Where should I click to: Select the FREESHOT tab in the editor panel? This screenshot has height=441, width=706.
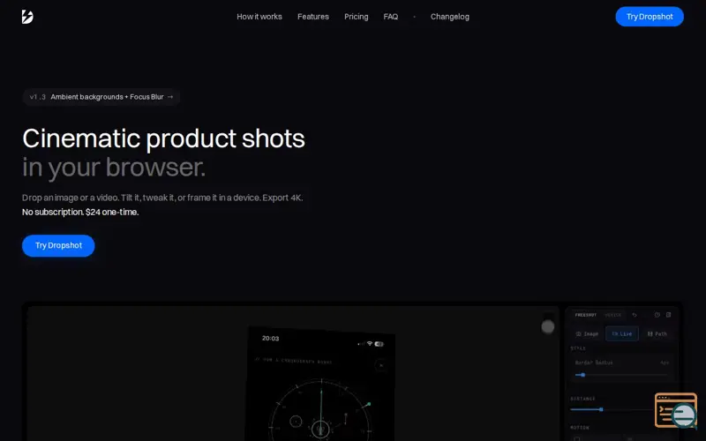click(x=585, y=315)
